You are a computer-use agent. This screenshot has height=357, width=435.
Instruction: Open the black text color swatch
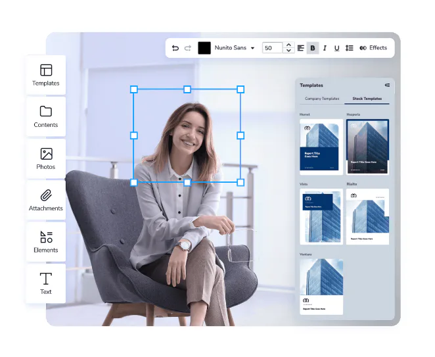(204, 48)
